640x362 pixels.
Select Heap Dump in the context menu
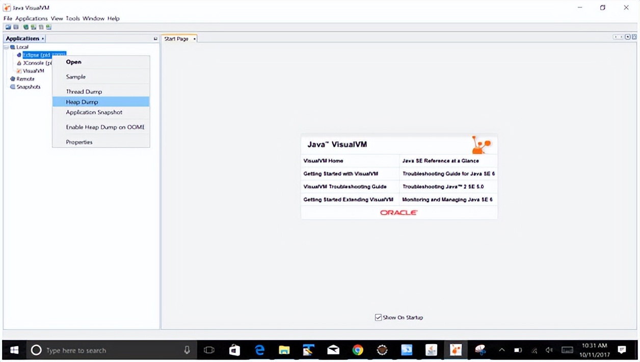tap(101, 102)
